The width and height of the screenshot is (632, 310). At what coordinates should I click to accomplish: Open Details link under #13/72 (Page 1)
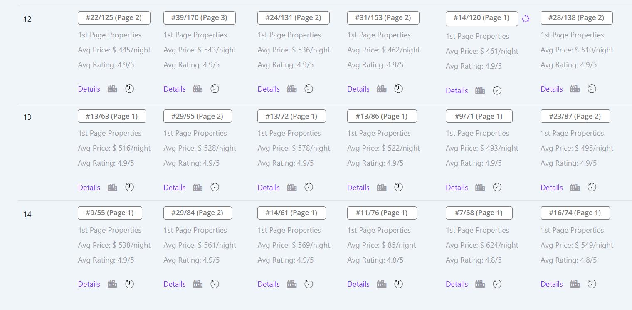[269, 188]
